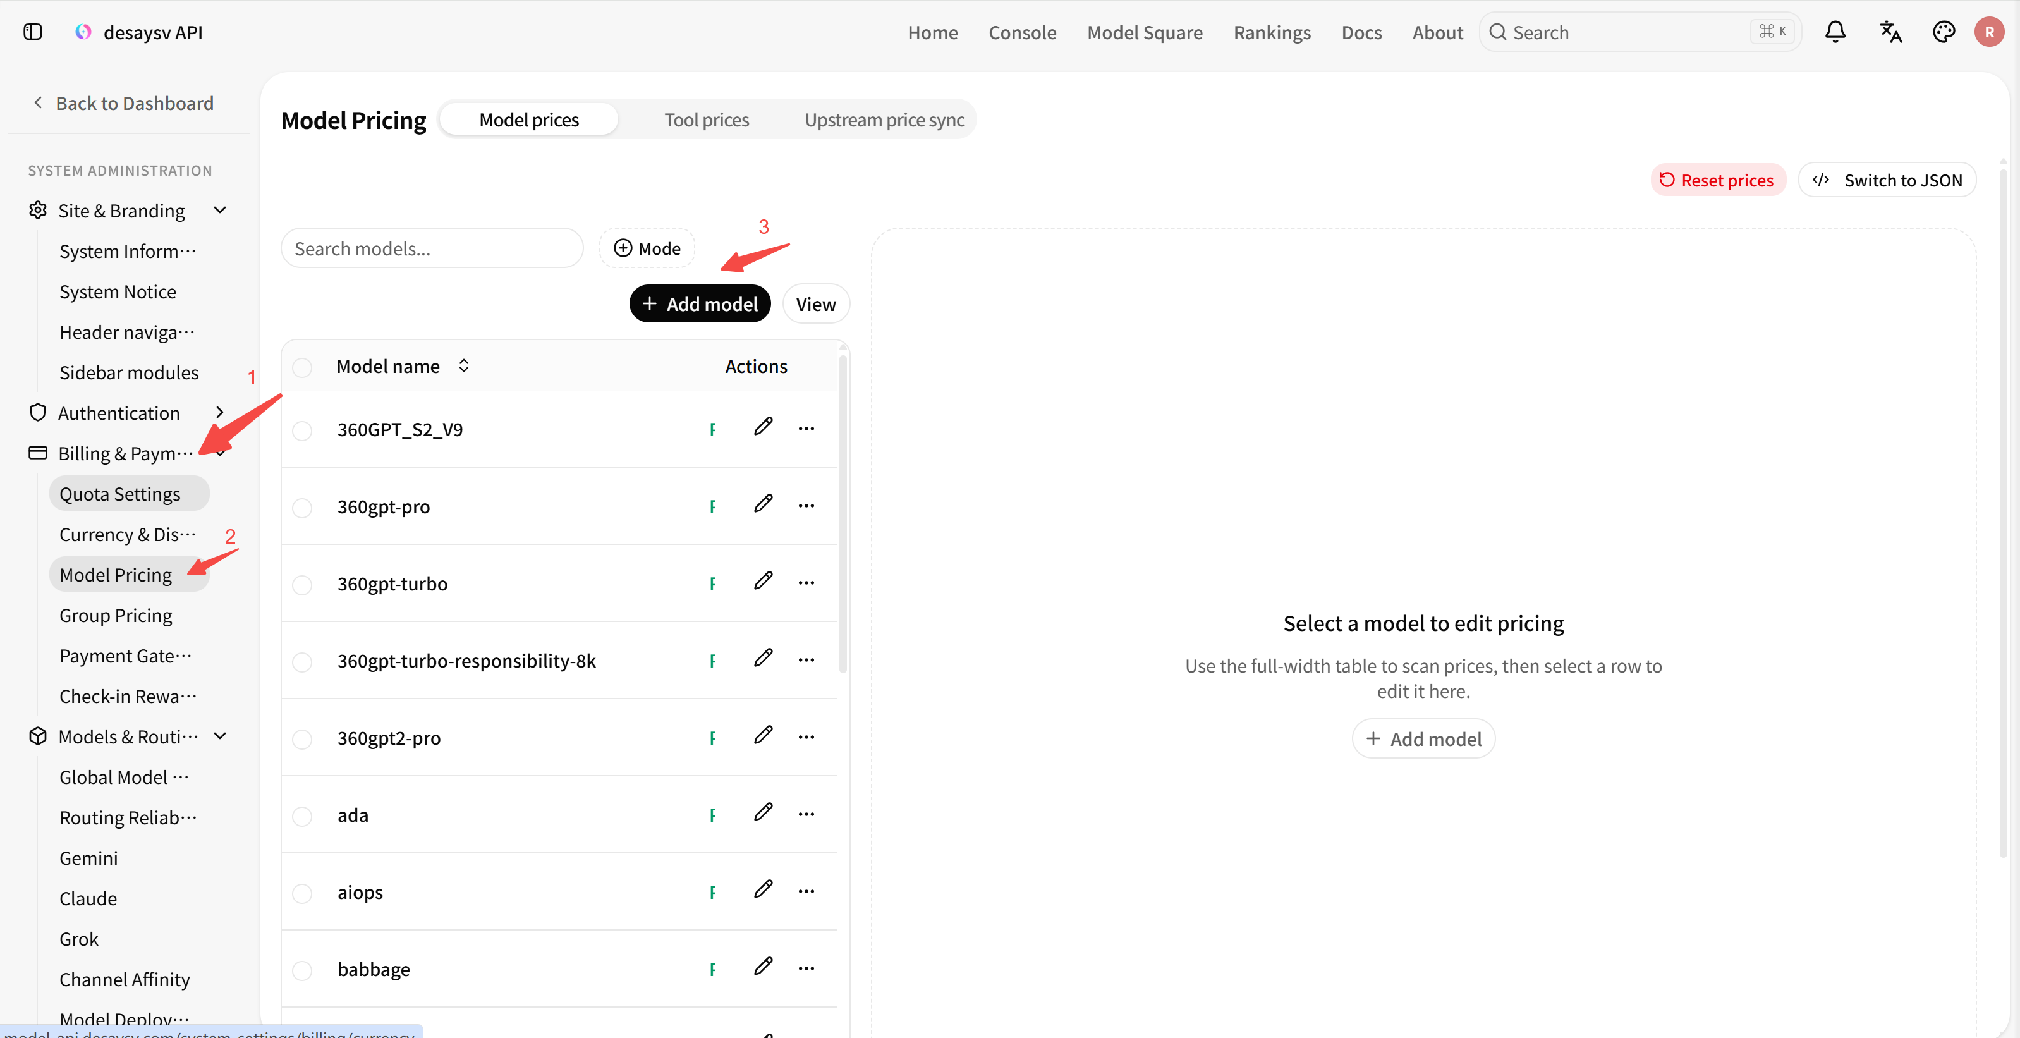Open the user avatar R menu

[1990, 32]
